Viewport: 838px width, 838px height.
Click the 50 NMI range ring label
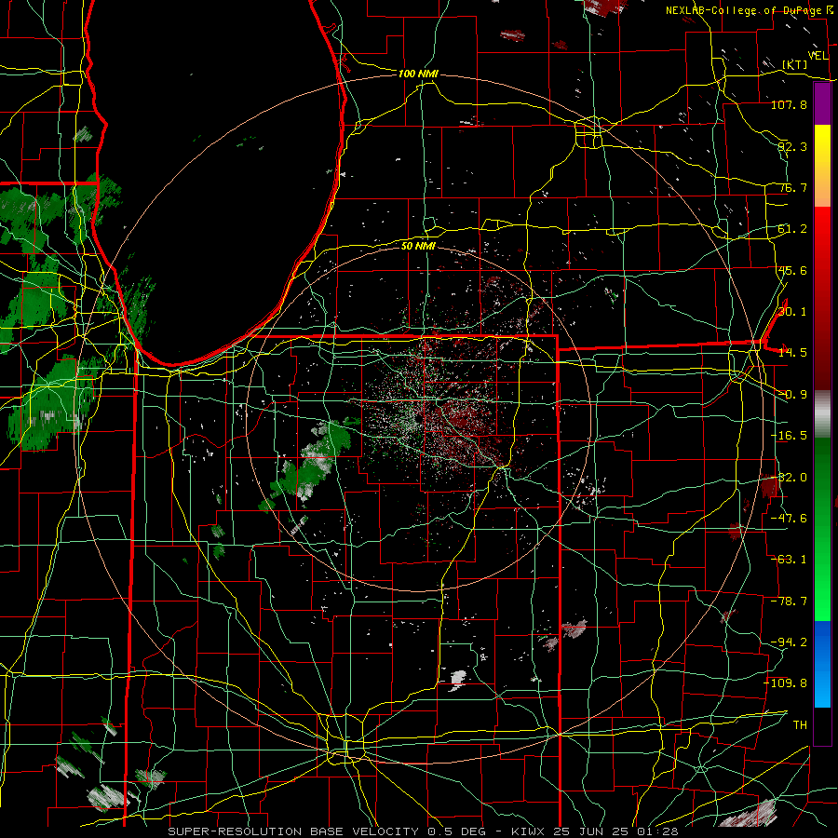pos(418,246)
